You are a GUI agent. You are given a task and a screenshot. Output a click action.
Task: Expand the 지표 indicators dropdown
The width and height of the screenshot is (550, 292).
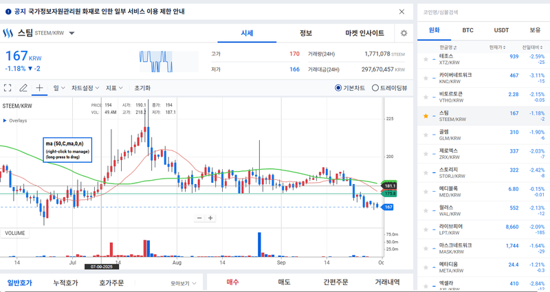pos(114,88)
